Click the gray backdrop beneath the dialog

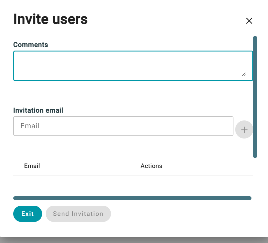click(x=134, y=240)
